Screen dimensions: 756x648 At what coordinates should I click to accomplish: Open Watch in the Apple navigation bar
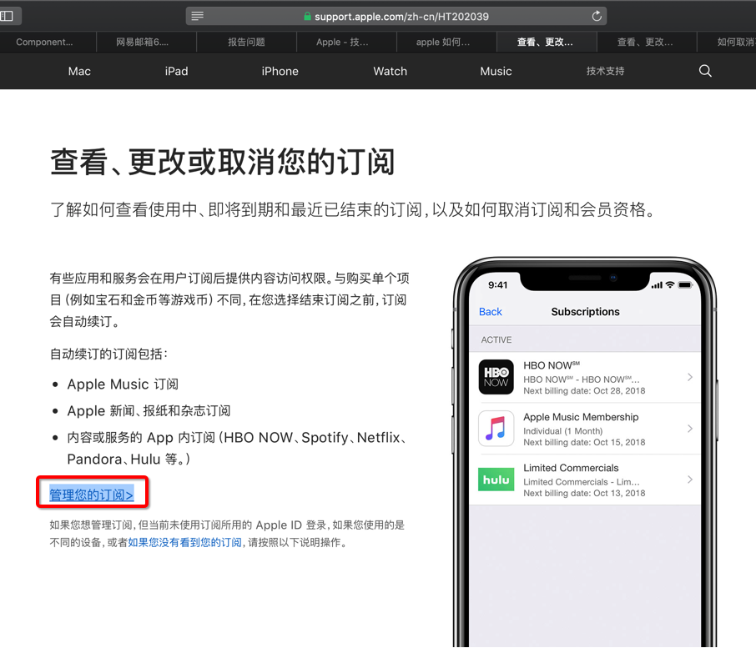click(x=390, y=71)
